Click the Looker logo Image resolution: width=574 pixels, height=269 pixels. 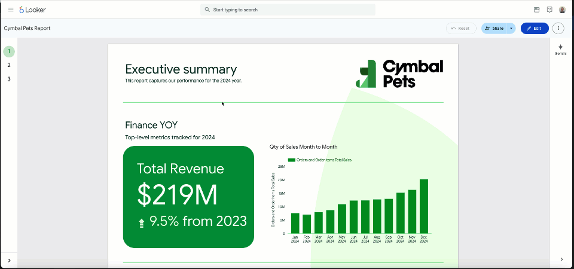point(32,10)
